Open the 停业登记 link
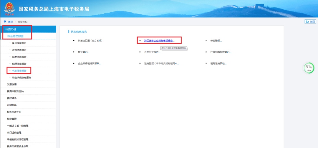318x148 pixels. 216,41
